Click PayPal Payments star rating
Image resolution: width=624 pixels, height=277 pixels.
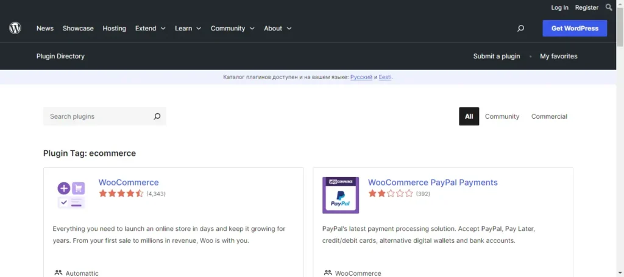pos(391,194)
